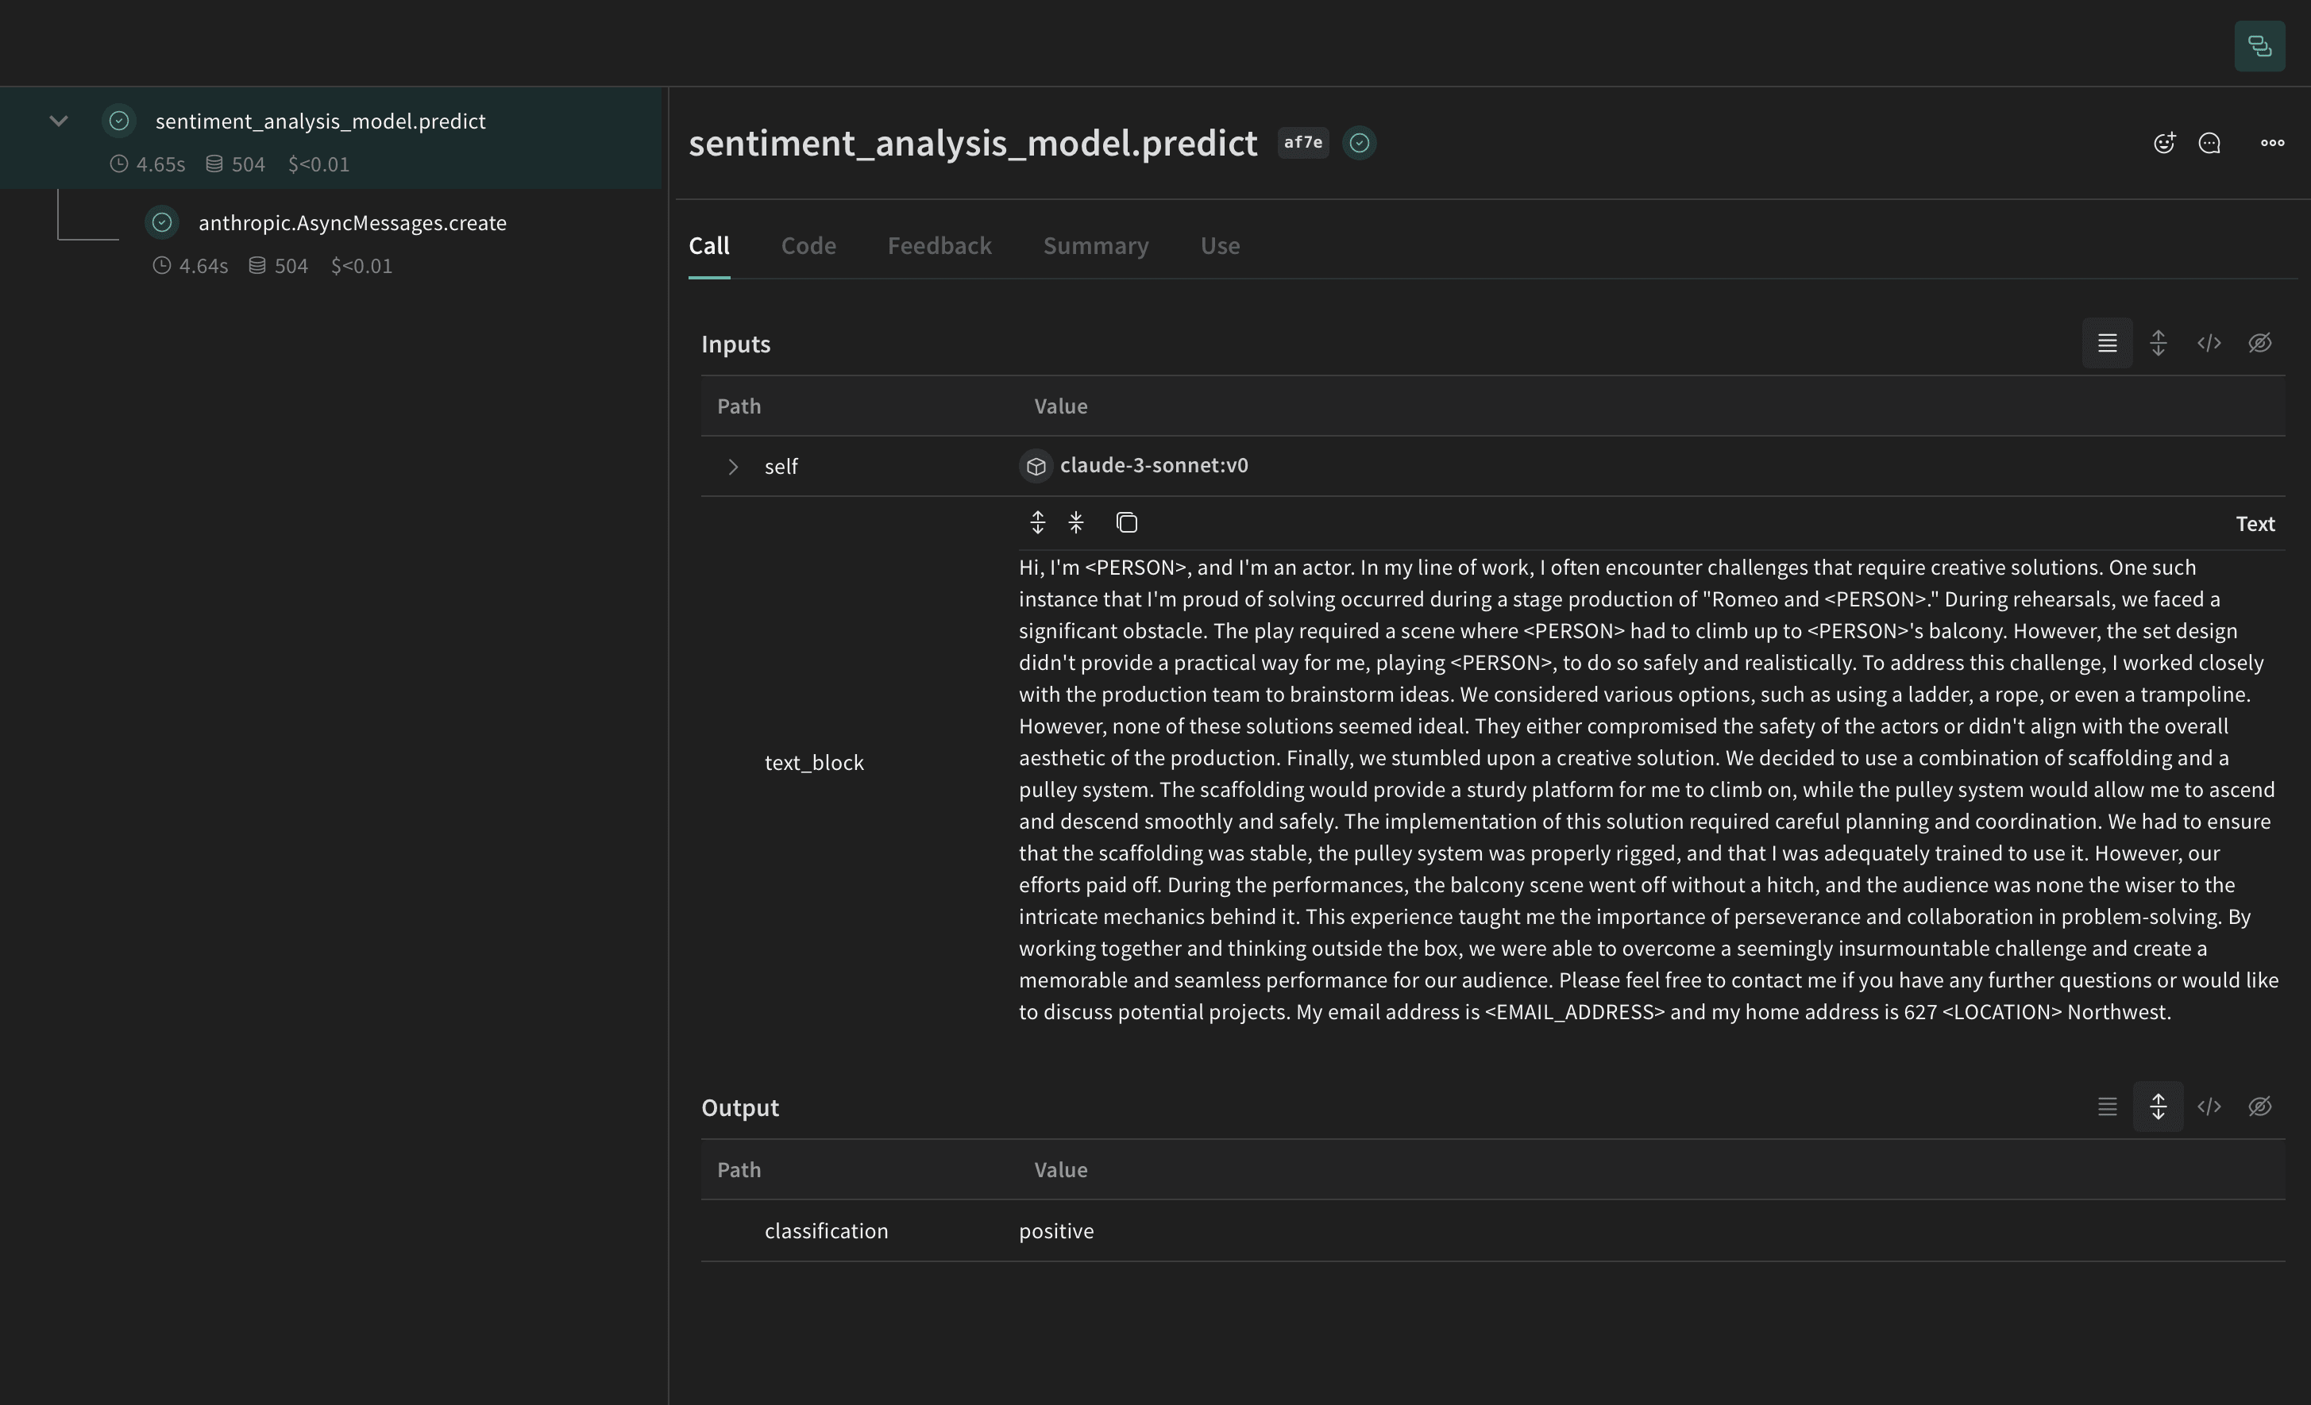This screenshot has height=1405, width=2311.
Task: Click the sentiment_analysis_model.predict page title
Action: [973, 142]
